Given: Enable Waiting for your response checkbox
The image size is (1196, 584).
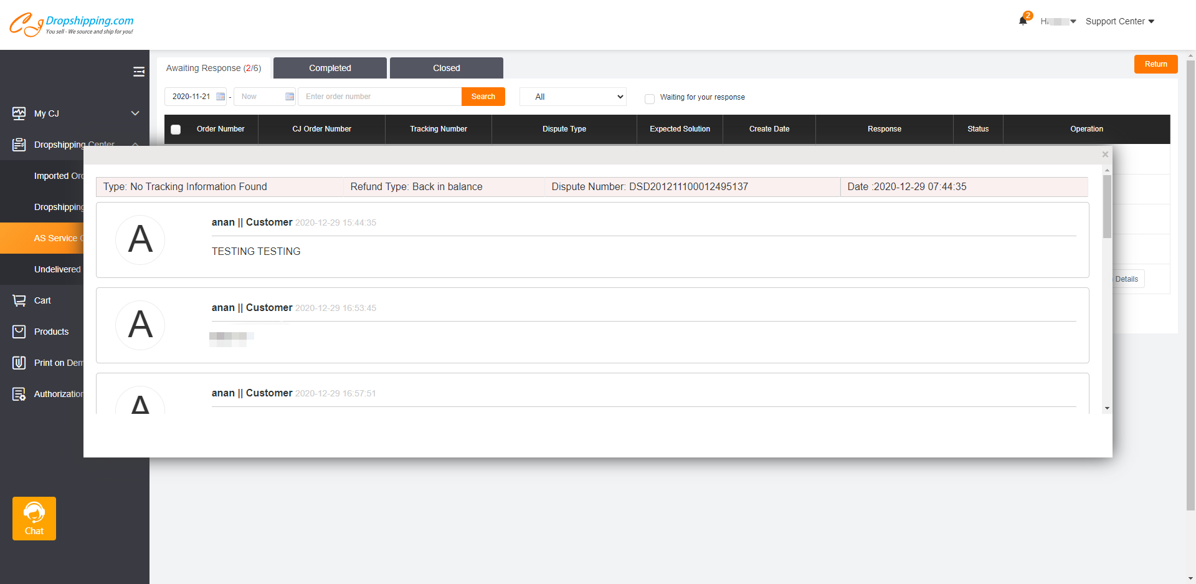Looking at the screenshot, I should [x=650, y=98].
